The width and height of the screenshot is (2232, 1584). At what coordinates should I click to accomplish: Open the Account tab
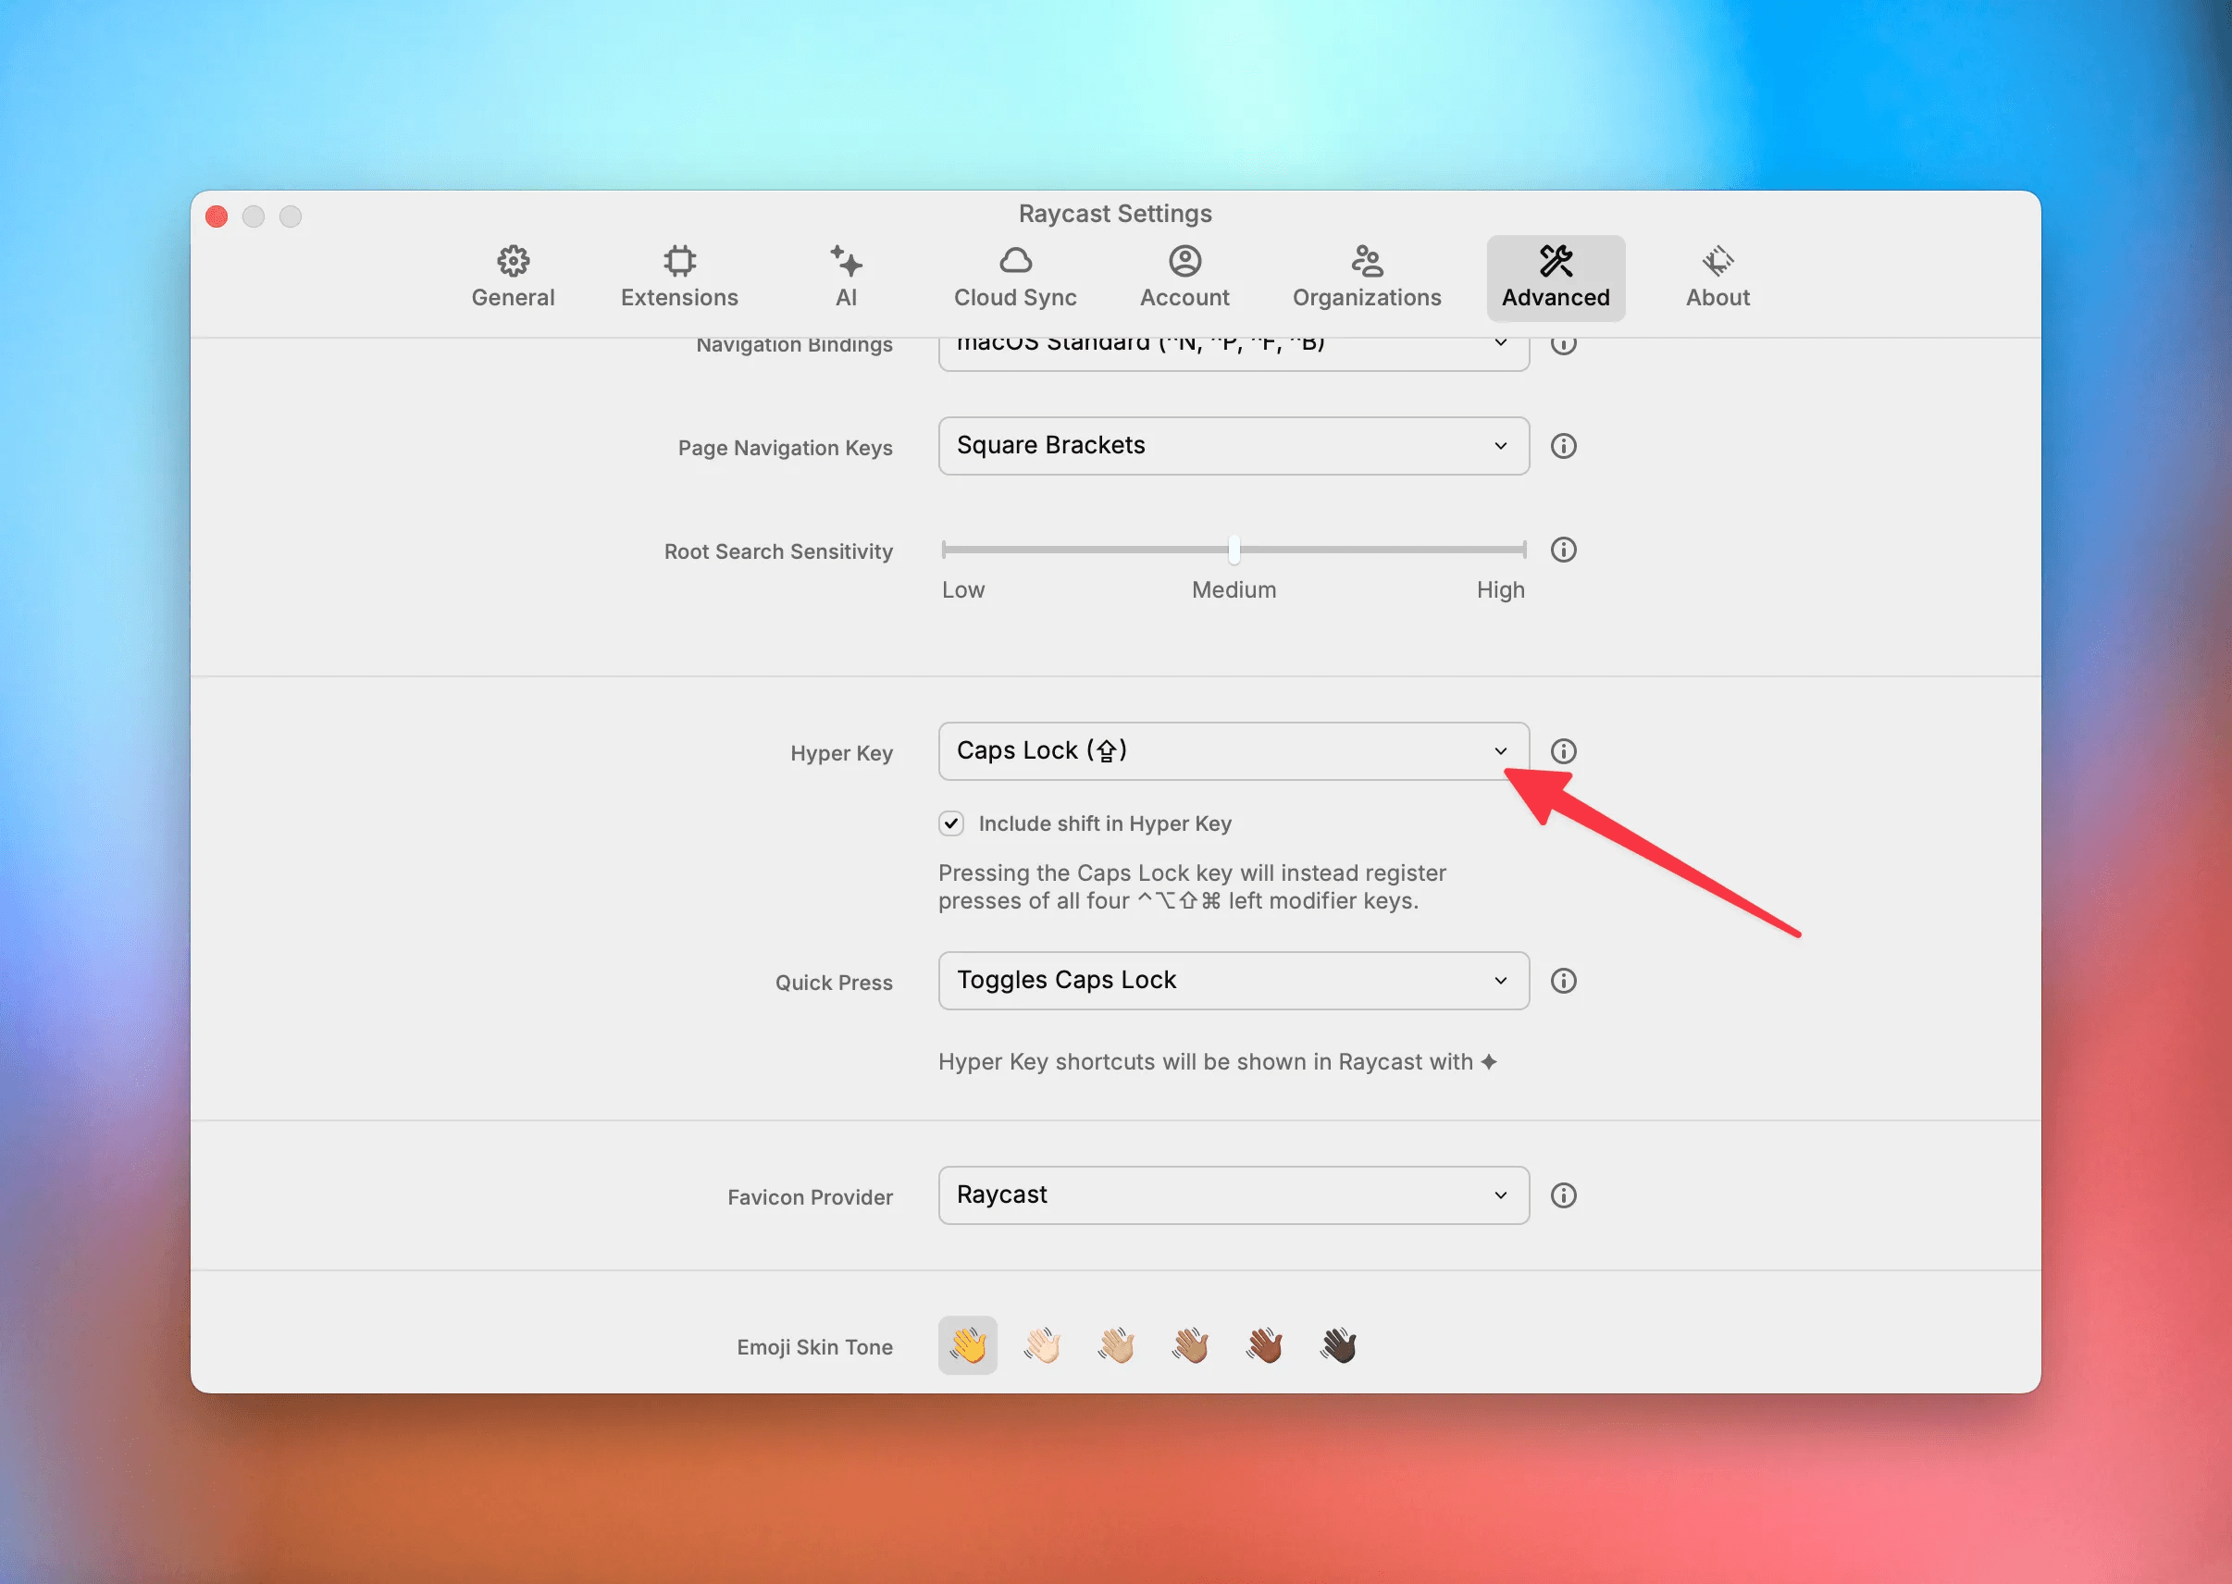1185,278
